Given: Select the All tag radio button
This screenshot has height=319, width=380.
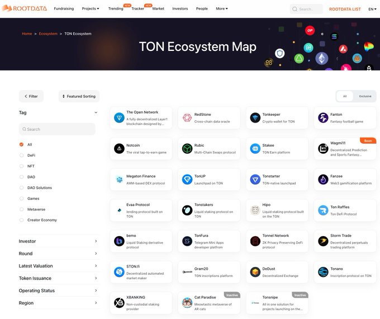Looking at the screenshot, I should pos(21,144).
